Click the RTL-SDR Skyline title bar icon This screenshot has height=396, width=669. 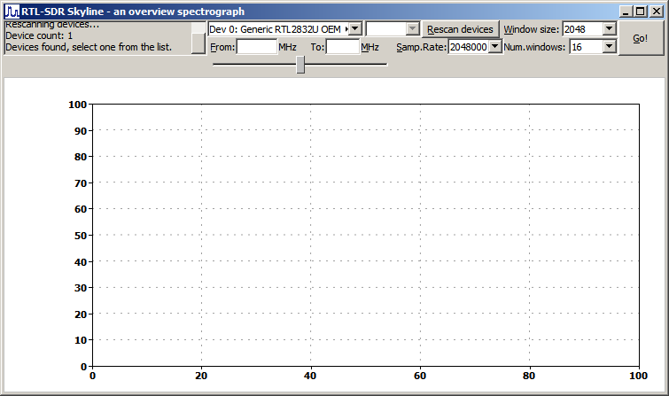tap(12, 12)
